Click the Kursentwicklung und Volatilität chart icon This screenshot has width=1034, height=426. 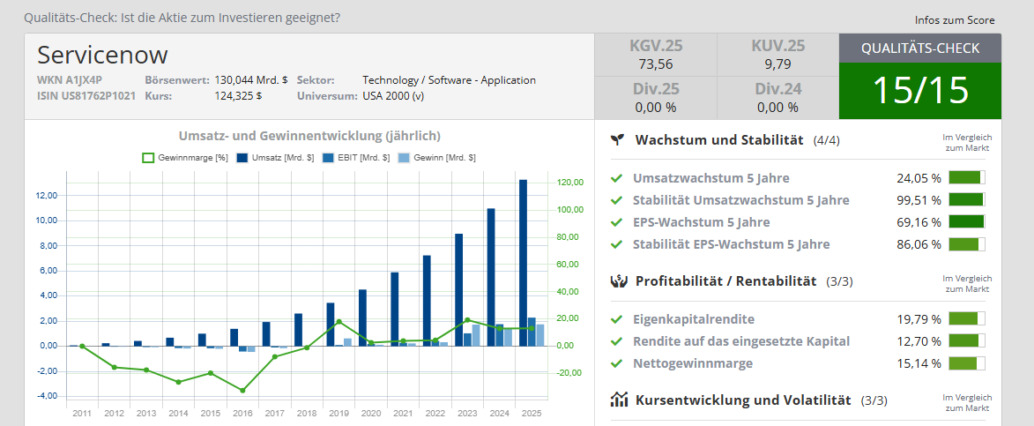click(619, 400)
